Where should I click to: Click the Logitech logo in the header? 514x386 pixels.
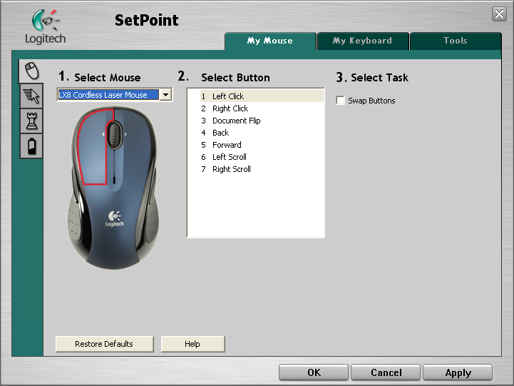coord(45,27)
